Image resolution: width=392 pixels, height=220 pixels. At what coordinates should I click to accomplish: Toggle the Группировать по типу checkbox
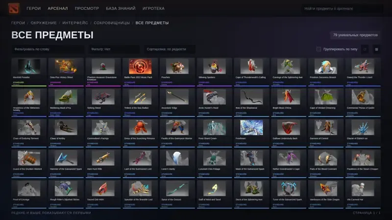tap(318, 49)
